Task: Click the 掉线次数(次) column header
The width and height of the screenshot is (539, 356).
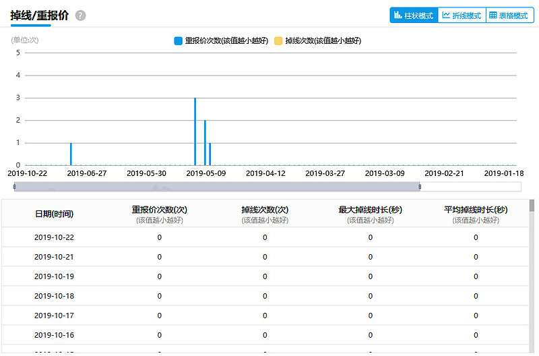Action: pos(265,214)
